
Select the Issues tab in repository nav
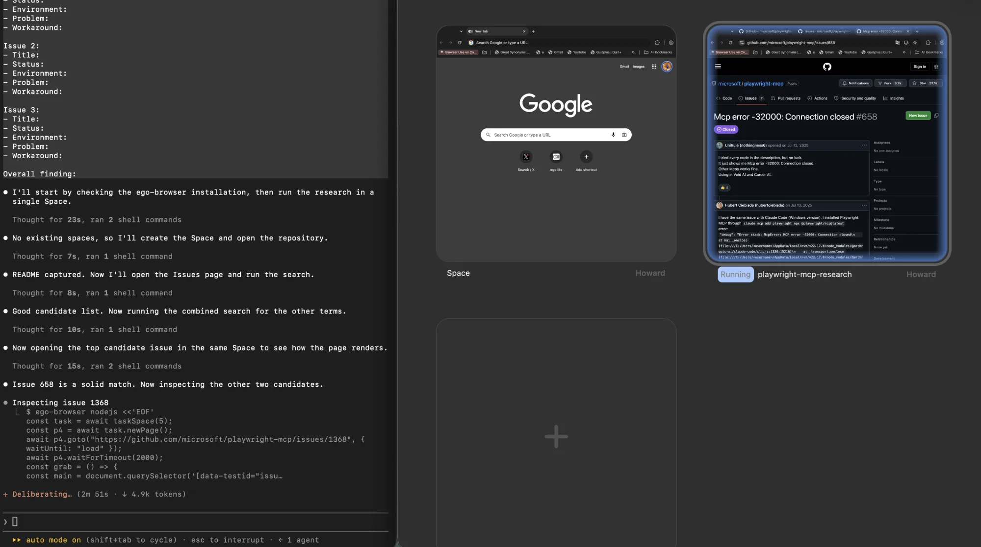tap(751, 98)
